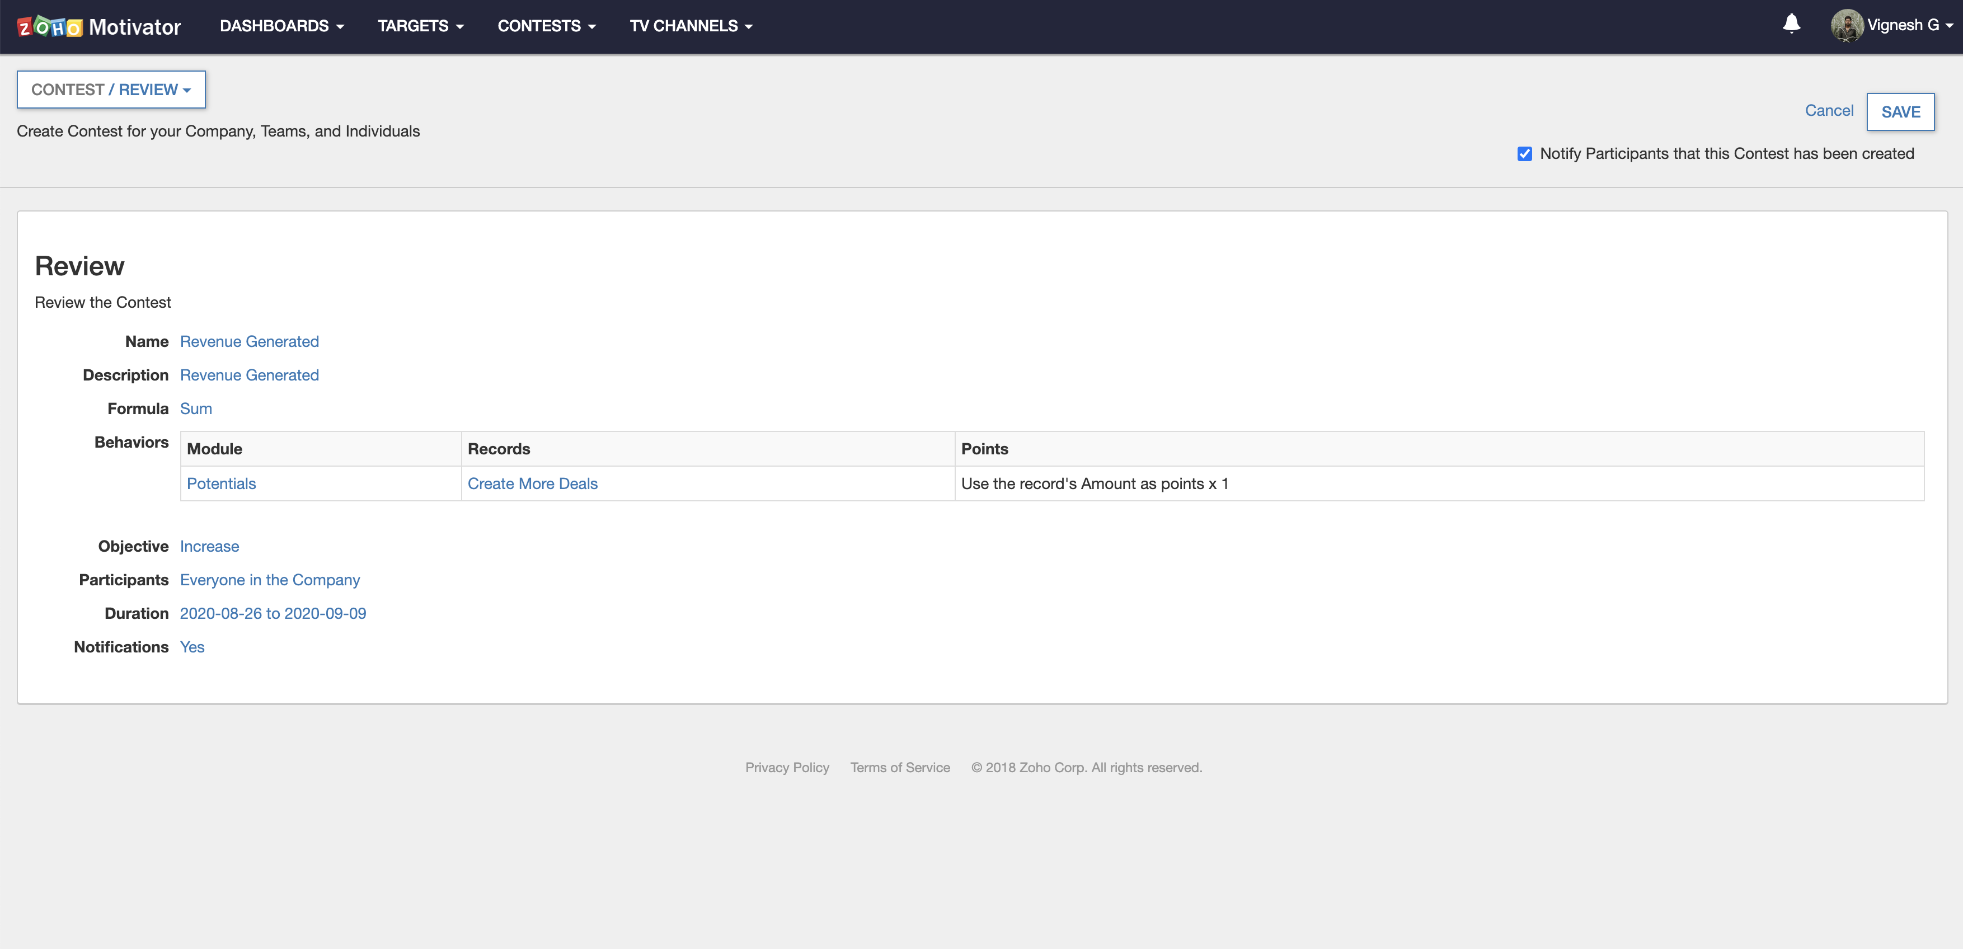Open Terms of Service footer link

(x=900, y=768)
